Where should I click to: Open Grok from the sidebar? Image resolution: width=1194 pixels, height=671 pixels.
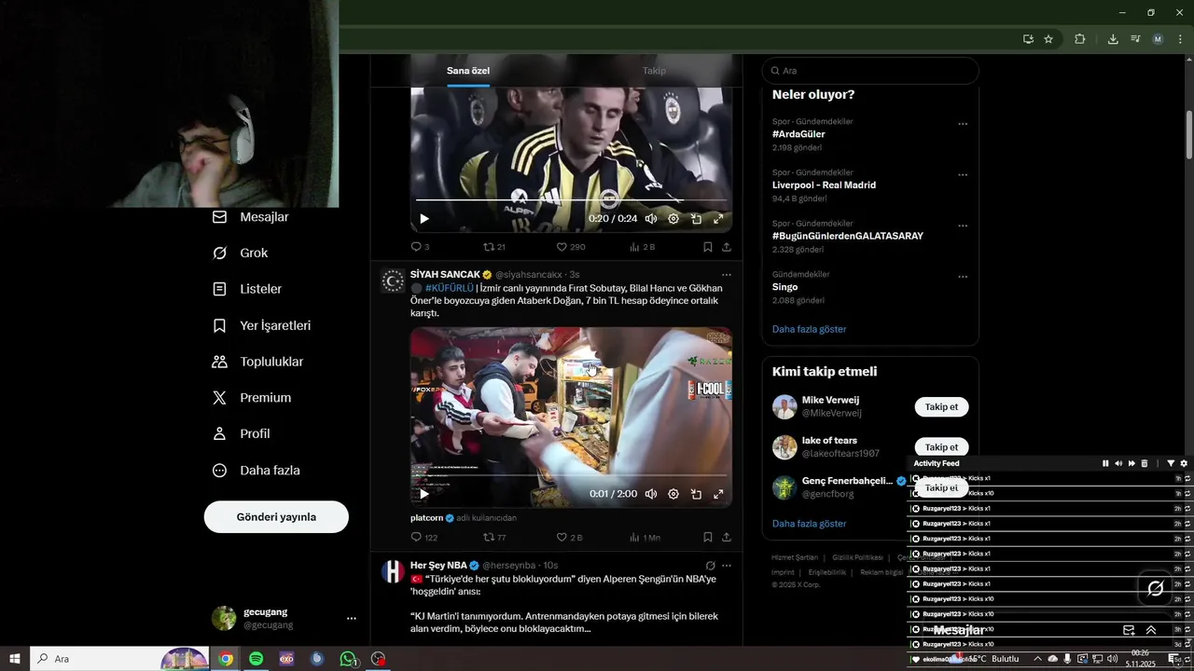(241, 253)
